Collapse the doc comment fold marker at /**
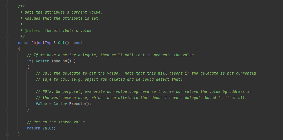 pos(8,6)
